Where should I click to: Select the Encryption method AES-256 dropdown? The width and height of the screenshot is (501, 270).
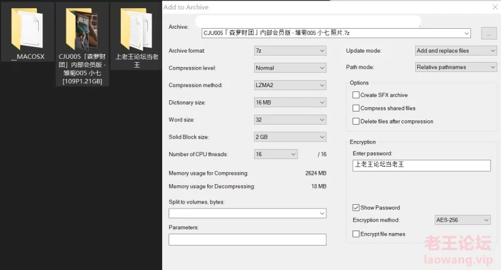click(462, 220)
